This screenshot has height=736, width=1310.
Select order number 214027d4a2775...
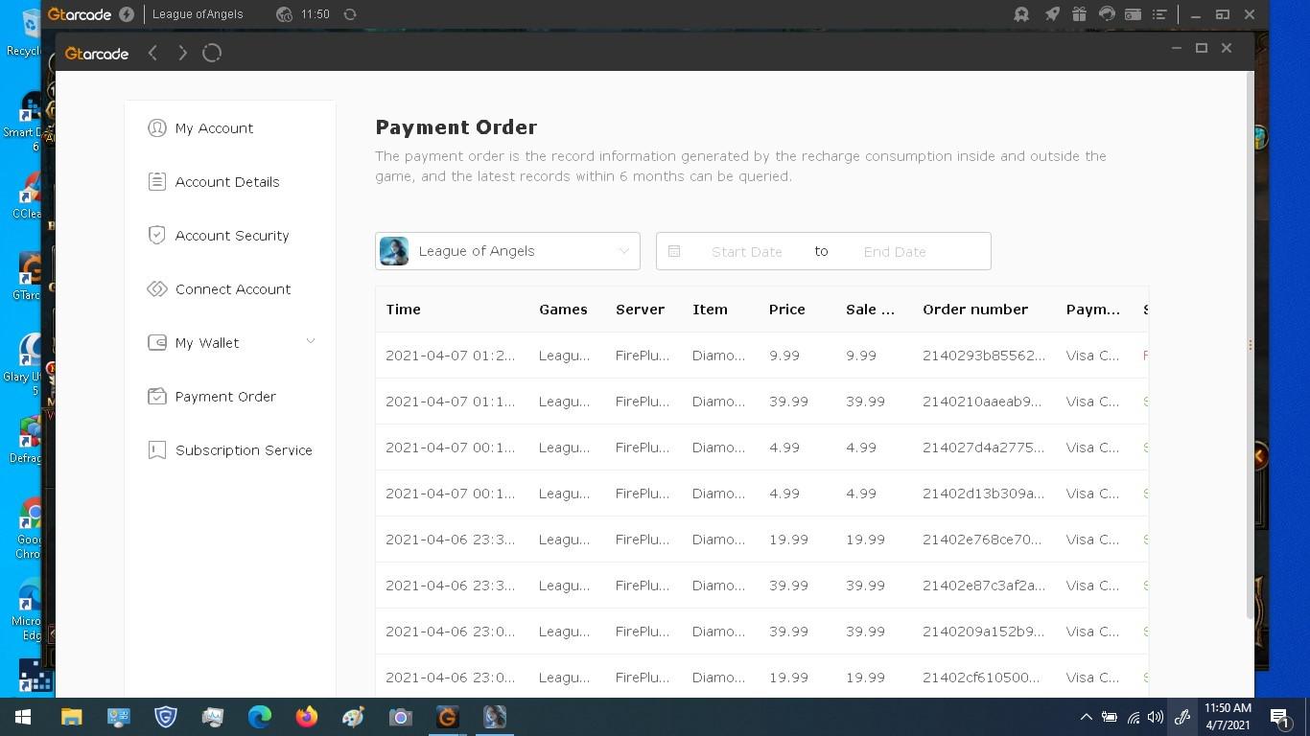tap(984, 448)
